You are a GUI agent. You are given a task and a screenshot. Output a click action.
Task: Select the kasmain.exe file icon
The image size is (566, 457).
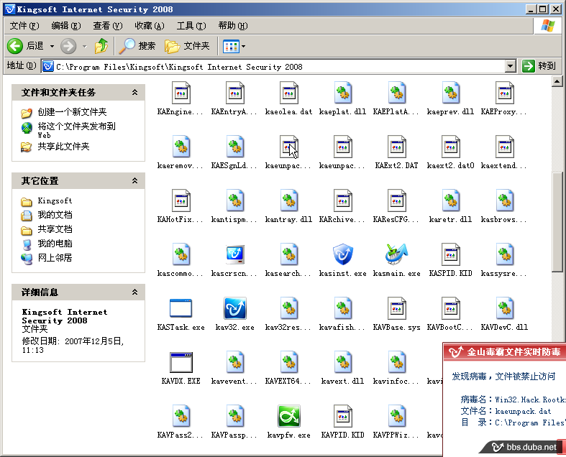(x=397, y=254)
